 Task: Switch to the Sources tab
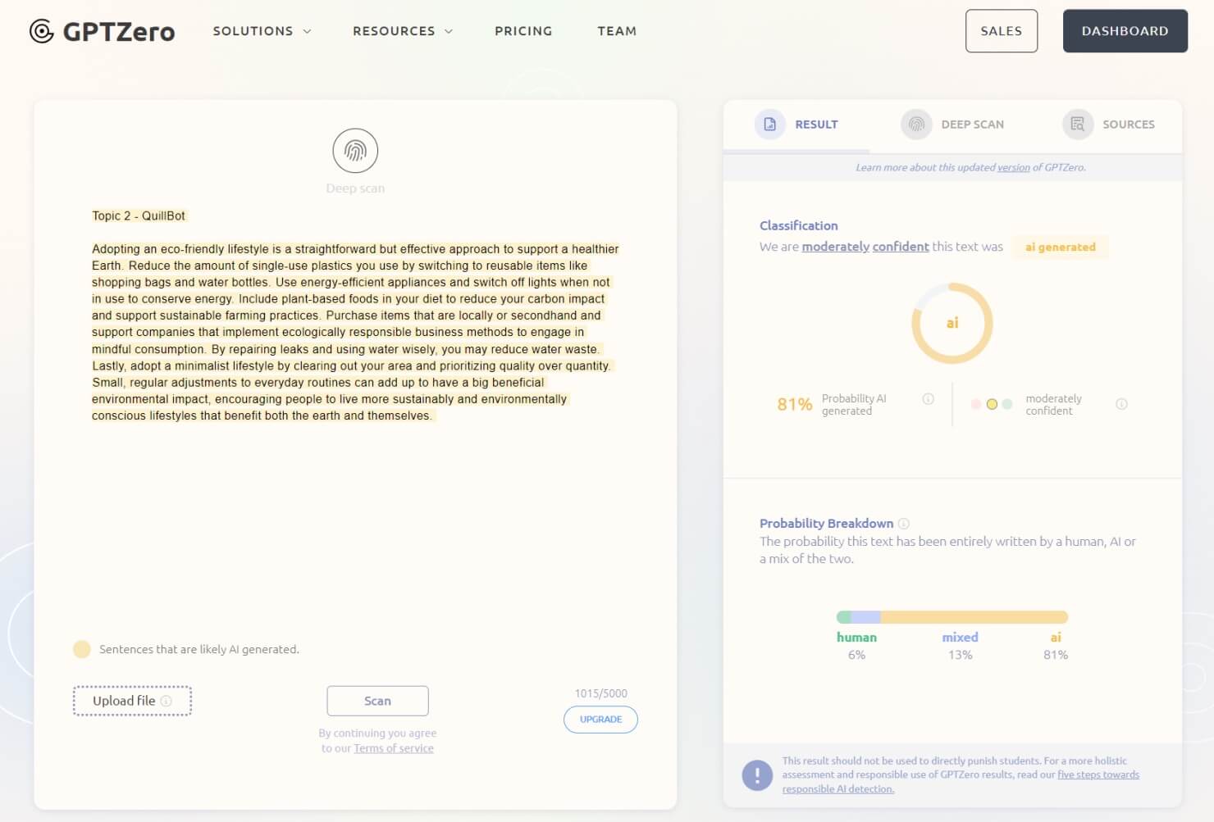coord(1108,125)
